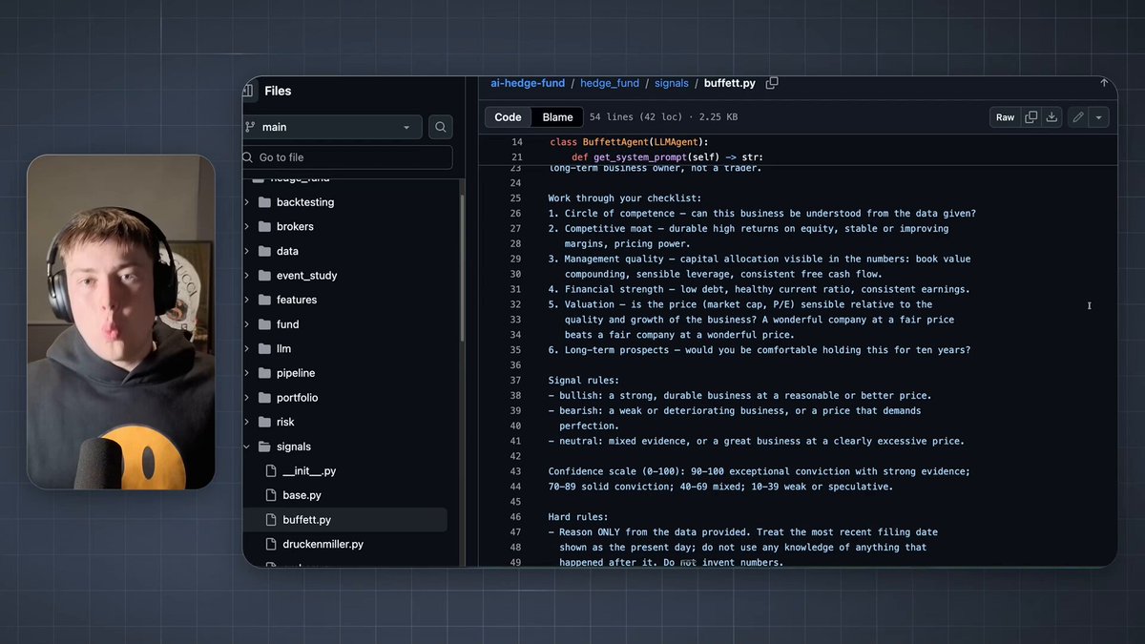Click the 'class BuffettAgent(LLMAgent):' sticky line
The width and height of the screenshot is (1145, 644).
(x=629, y=142)
